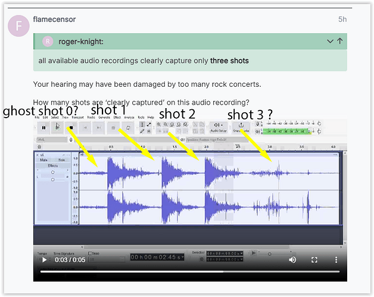Play the video from the player bar
374x297 pixels.
click(44, 260)
